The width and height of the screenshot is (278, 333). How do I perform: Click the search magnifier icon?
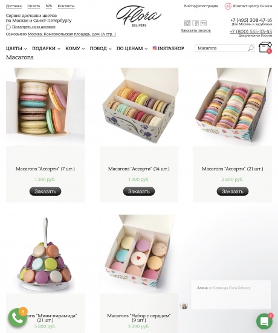(251, 48)
